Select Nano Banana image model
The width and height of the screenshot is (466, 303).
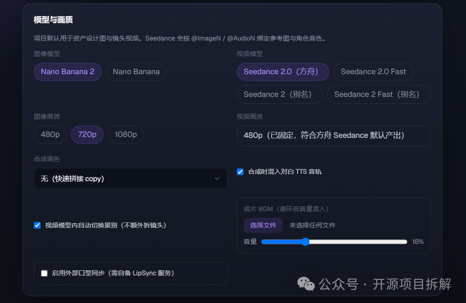[x=136, y=72]
